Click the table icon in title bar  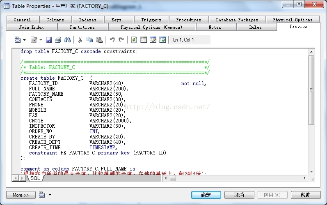(x=7, y=6)
